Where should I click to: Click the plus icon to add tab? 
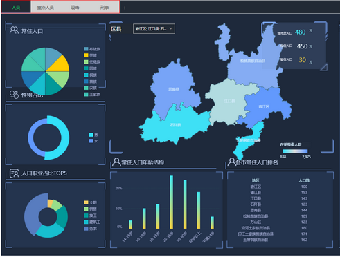125,8
